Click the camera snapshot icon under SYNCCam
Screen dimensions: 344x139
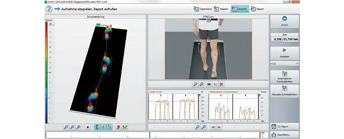click(x=209, y=84)
